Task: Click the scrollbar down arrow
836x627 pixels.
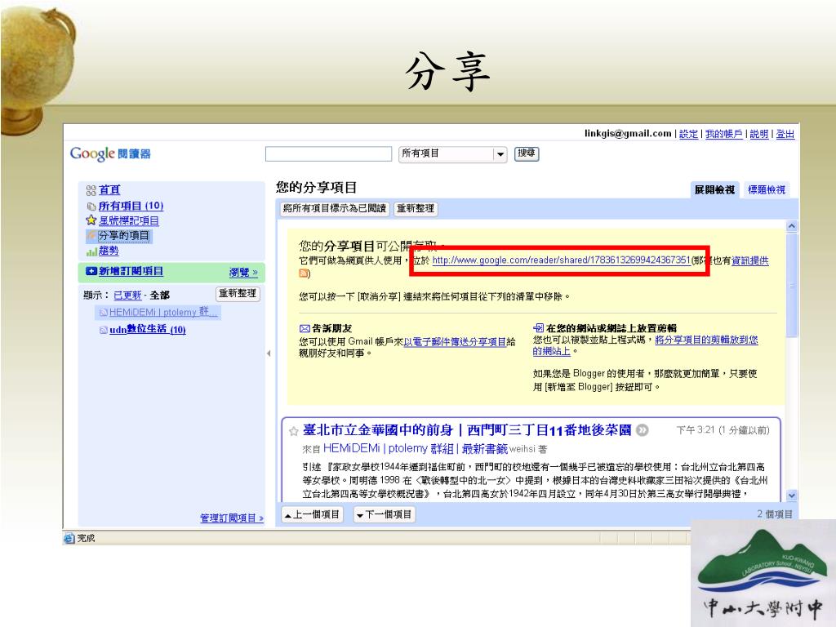Action: (x=792, y=496)
